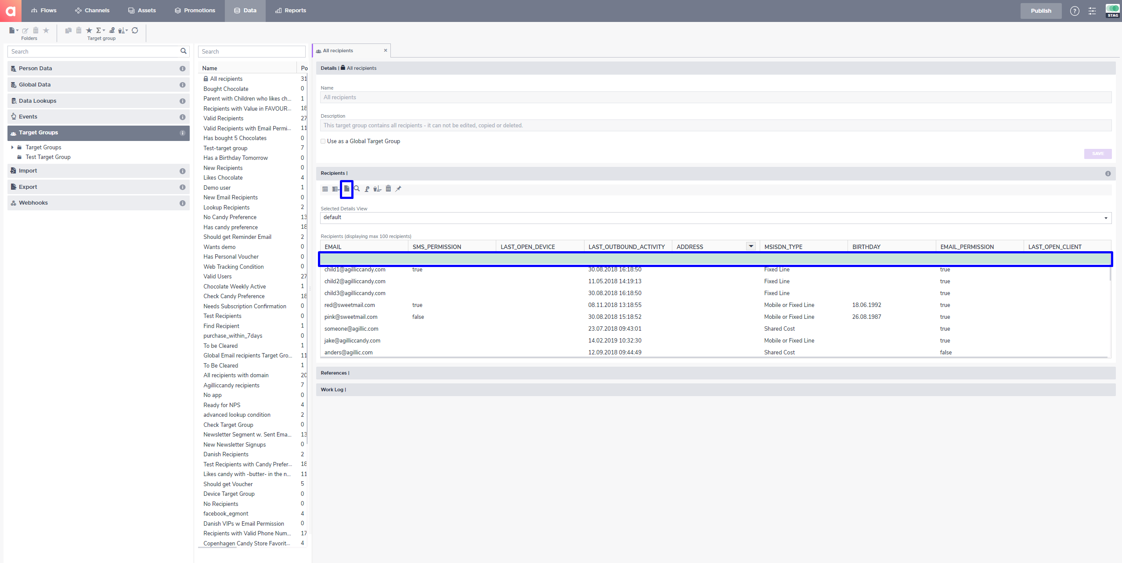This screenshot has height=563, width=1122.
Task: Click the Name input field in Details
Action: [x=716, y=97]
